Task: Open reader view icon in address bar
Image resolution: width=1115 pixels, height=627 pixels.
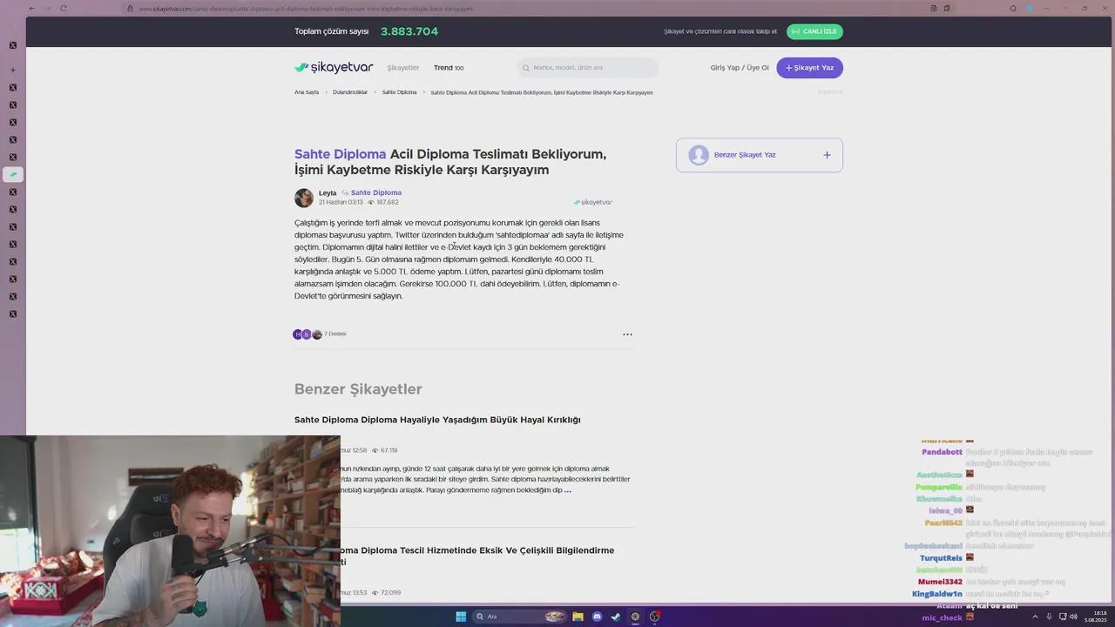Action: 934,9
